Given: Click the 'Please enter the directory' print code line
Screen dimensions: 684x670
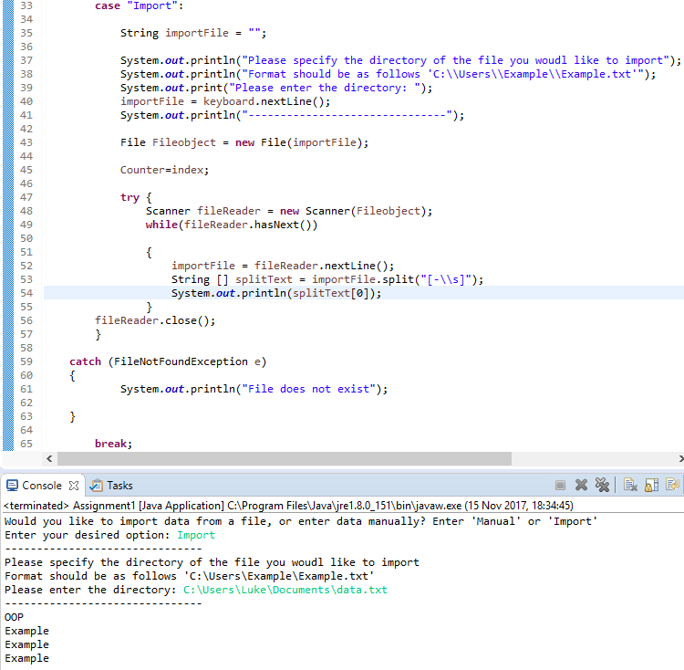Looking at the screenshot, I should [276, 88].
